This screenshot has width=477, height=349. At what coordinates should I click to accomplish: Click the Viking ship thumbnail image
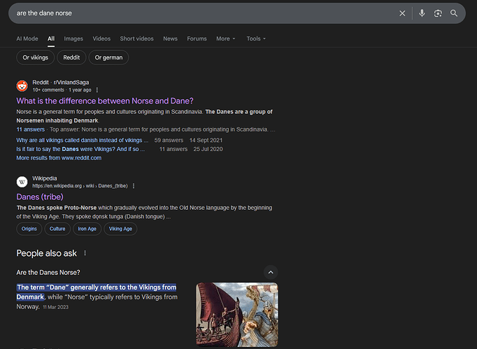pos(237,315)
